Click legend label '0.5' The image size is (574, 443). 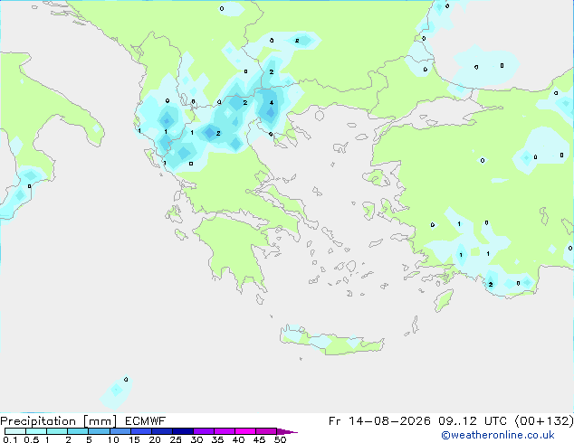pos(32,439)
